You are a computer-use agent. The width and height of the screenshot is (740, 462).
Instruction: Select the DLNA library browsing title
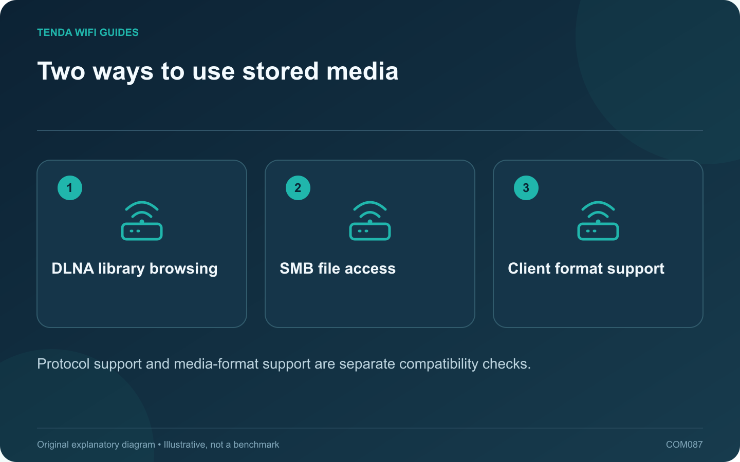pyautogui.click(x=135, y=268)
